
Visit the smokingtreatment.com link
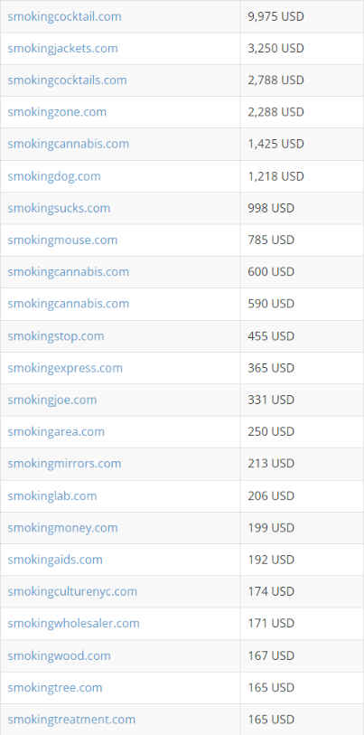point(71,720)
